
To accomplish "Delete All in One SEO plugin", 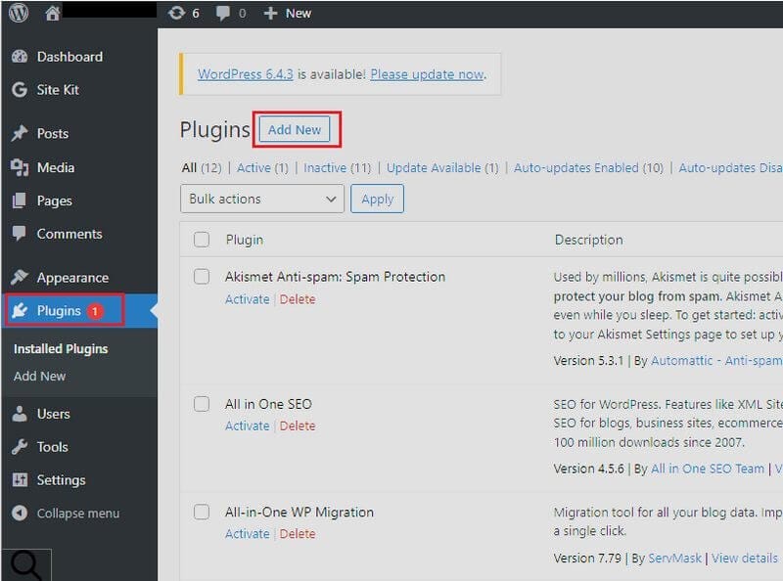I will [298, 425].
